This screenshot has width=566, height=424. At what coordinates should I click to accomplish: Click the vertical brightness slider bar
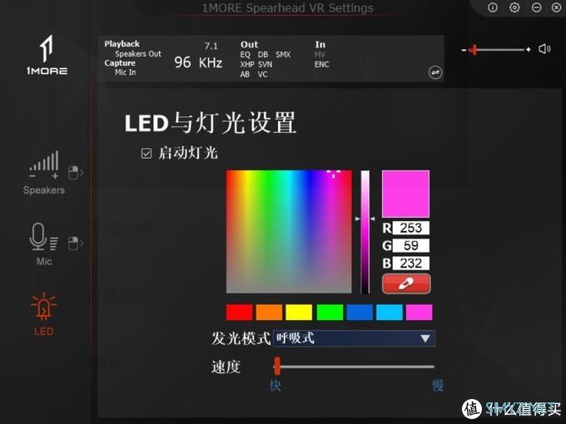(365, 232)
